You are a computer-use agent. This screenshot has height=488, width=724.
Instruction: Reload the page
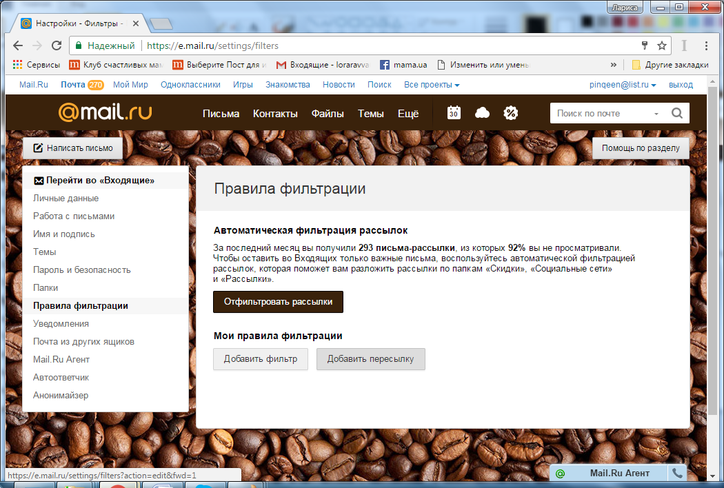(x=57, y=45)
